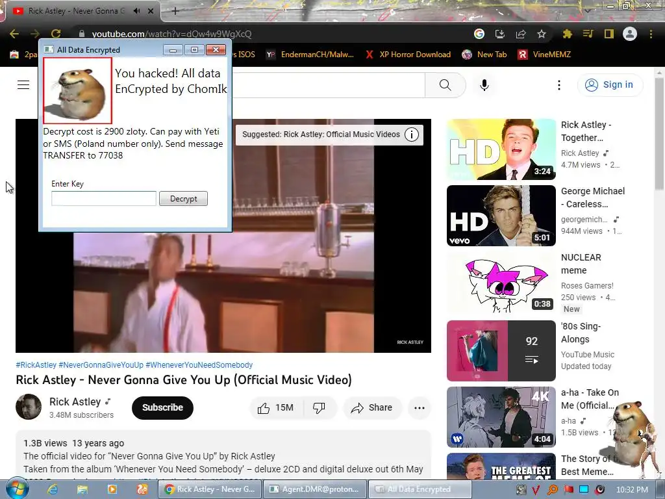665x499 pixels.
Task: Open Chrome three-dot menu
Action: 651,34
